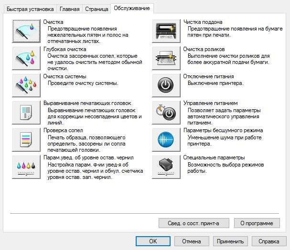This screenshot has height=250, width=290.
Task: Select the Обслуживание tab
Action: tap(132, 8)
